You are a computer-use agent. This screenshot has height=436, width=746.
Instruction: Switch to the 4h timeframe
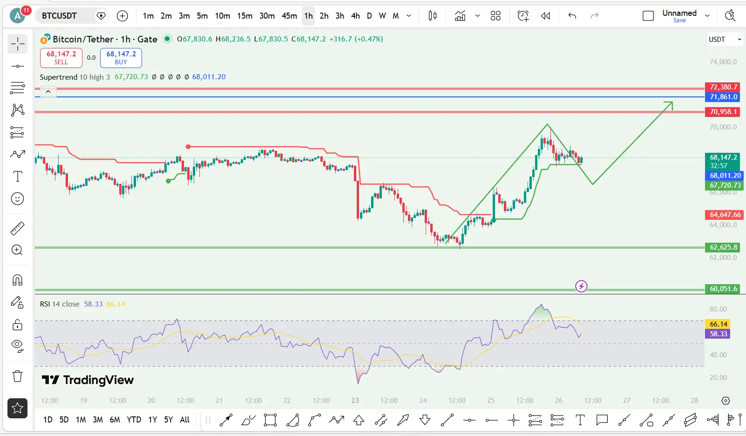coord(355,16)
